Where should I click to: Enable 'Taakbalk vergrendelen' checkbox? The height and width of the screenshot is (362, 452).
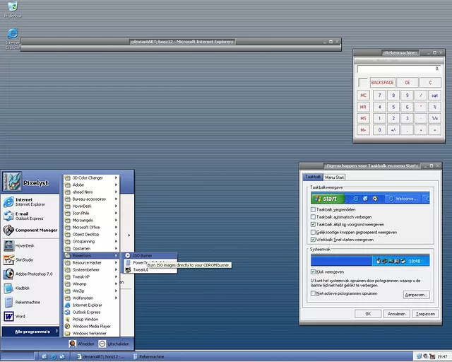pos(314,210)
